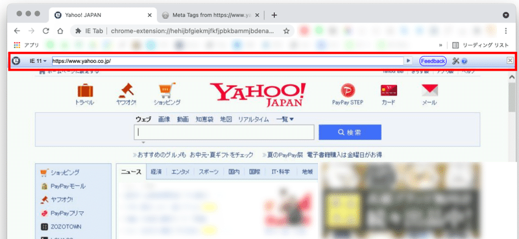Screen dimensions: 519x239
Task: Expand the 一覧 dropdown
Action: pyautogui.click(x=285, y=120)
